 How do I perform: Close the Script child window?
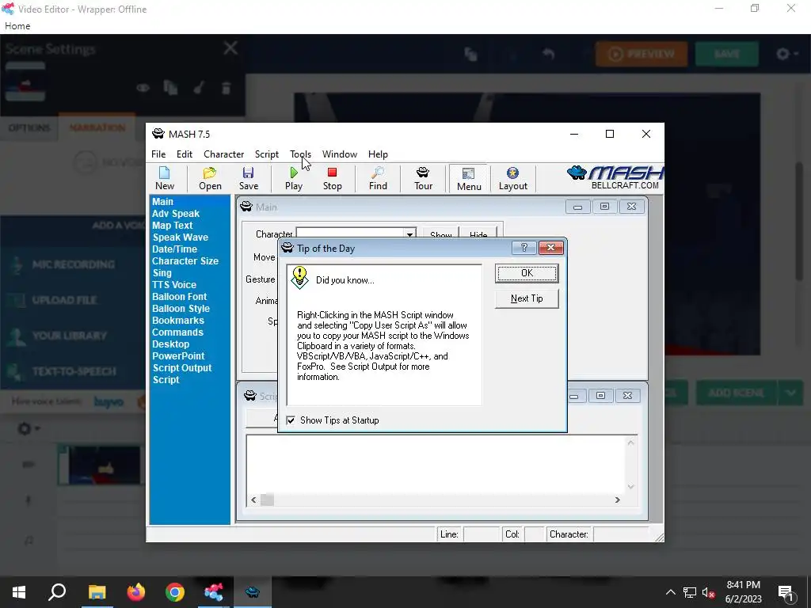pos(627,396)
